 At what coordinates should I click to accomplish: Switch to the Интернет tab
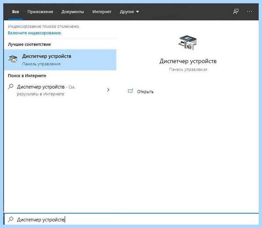(102, 12)
